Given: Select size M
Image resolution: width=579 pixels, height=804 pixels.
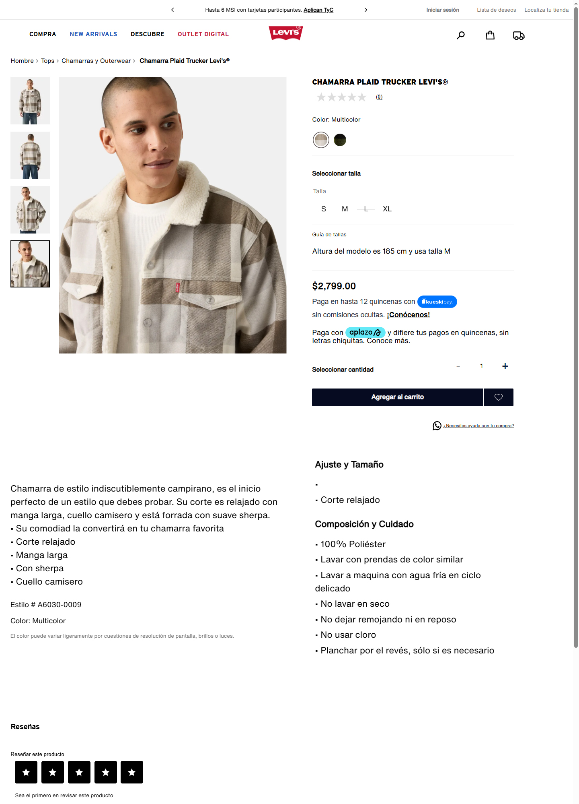Looking at the screenshot, I should (345, 209).
